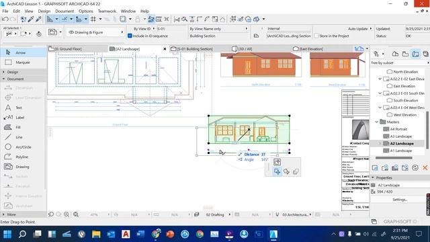Close the A2 Landscape tab
Viewport: 430px width, 242px height.
165,49
